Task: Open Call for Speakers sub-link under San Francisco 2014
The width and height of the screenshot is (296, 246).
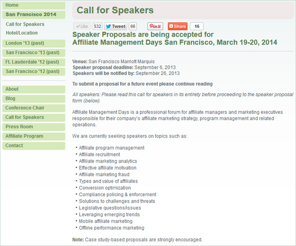Action: point(25,24)
